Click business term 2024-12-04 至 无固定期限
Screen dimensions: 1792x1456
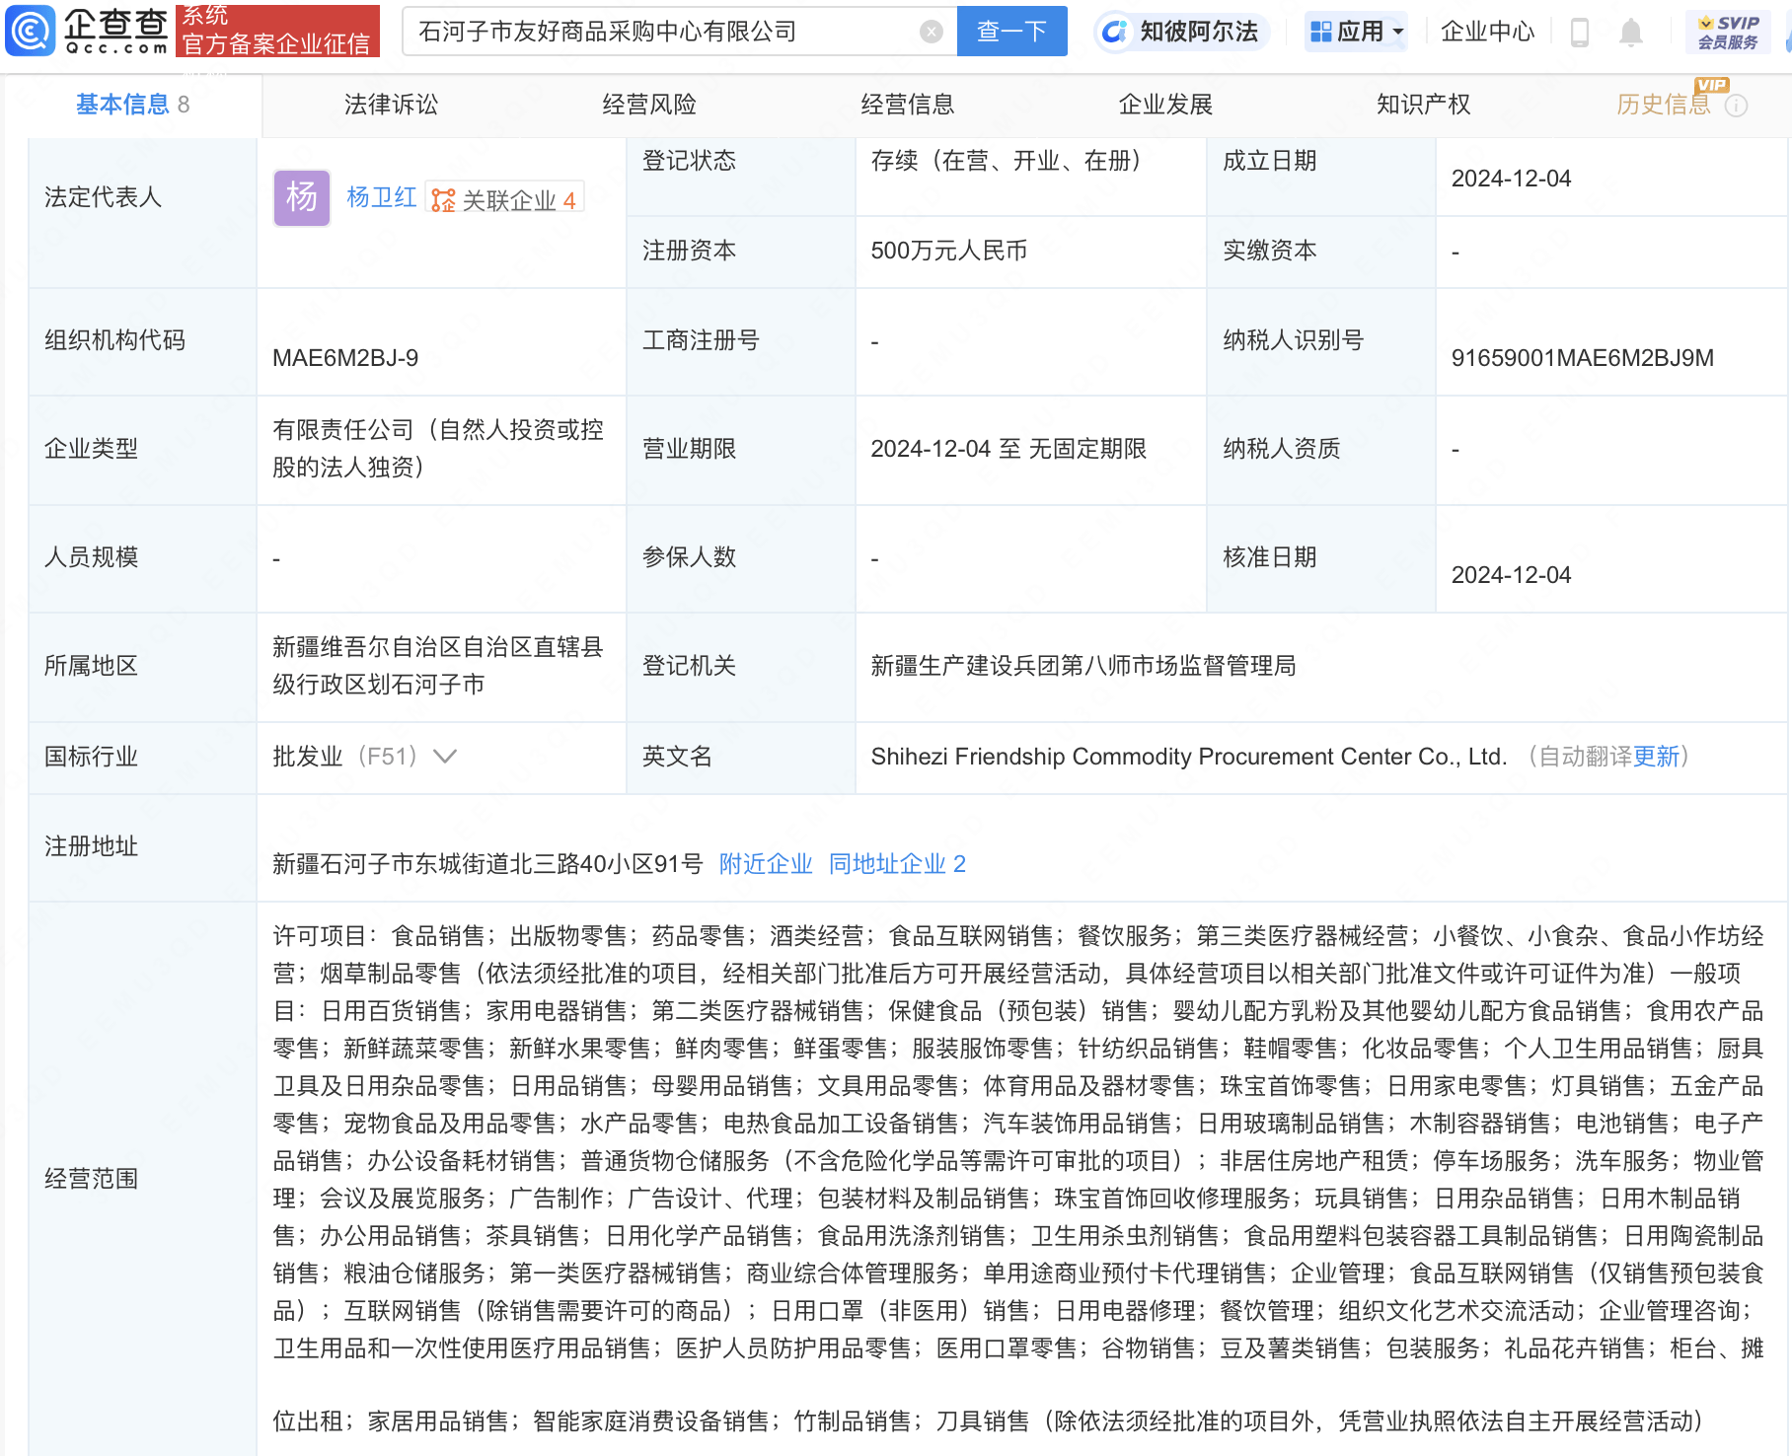[1008, 449]
